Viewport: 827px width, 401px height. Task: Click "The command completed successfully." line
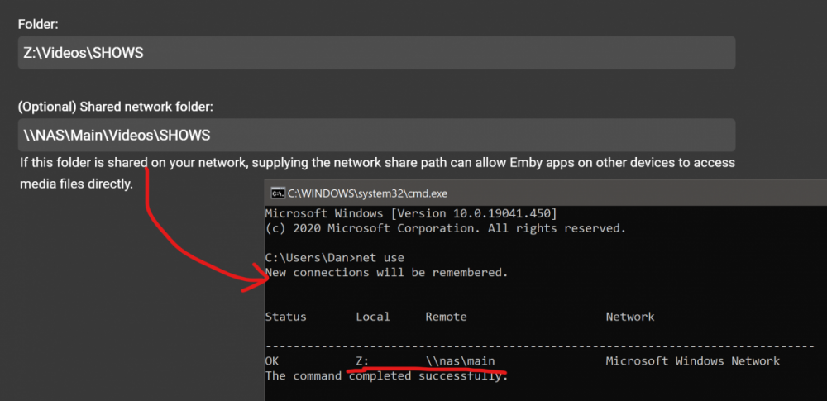click(386, 376)
